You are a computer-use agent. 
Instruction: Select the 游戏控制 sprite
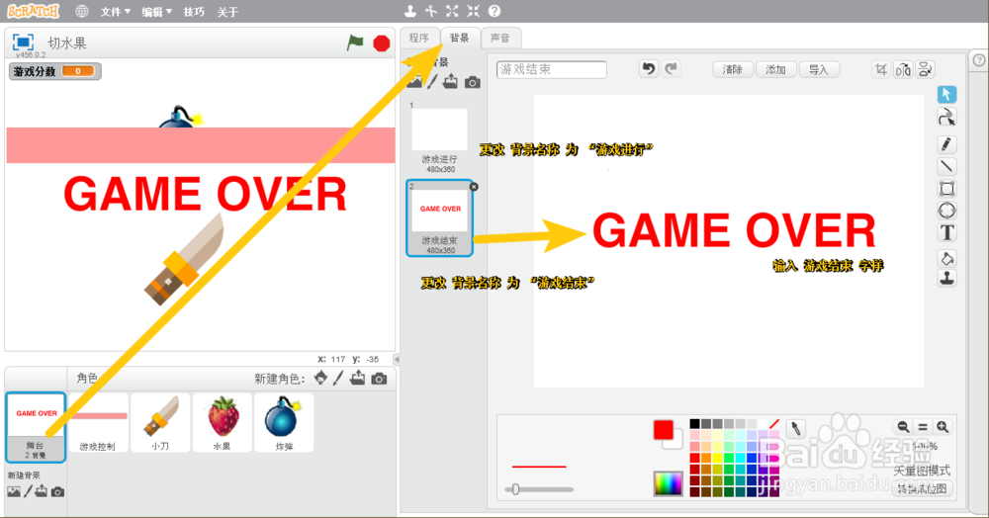click(x=98, y=423)
